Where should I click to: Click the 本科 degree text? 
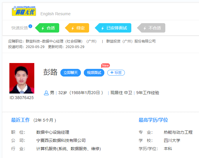(168, 149)
